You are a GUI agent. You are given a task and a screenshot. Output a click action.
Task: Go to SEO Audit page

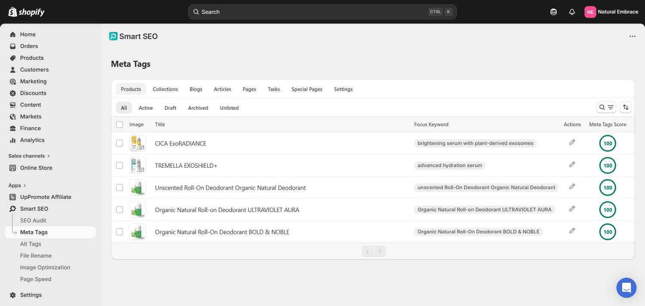[x=33, y=221]
